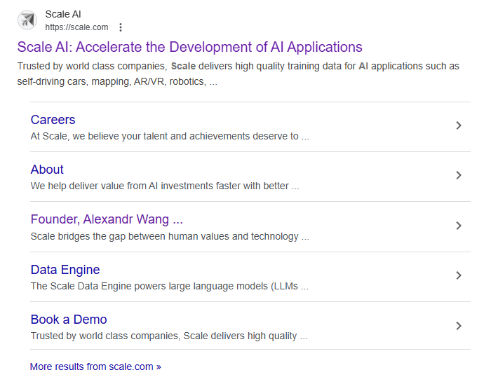Click the chevron arrow in the About row

[459, 175]
